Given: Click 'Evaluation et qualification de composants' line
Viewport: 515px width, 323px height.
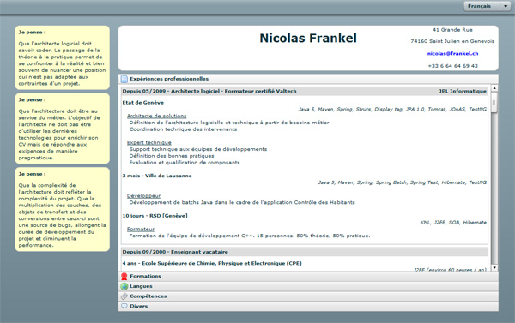Looking at the screenshot, I should click(x=185, y=163).
